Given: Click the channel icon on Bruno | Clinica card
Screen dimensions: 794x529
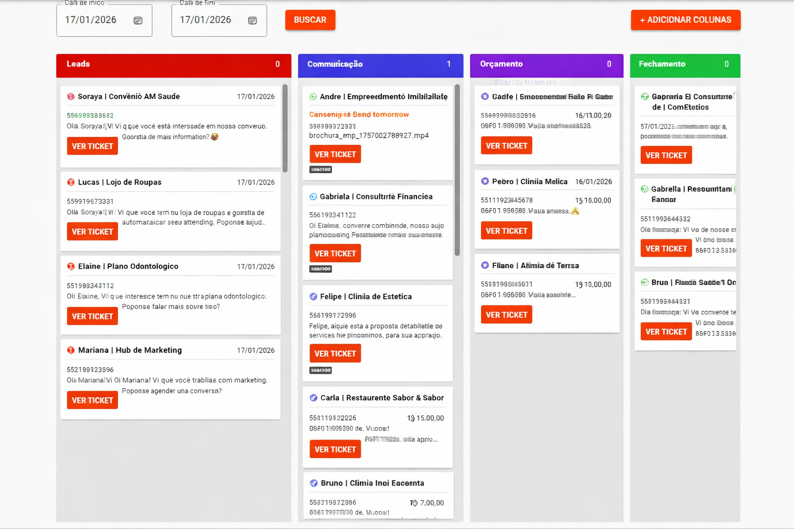Looking at the screenshot, I should [x=314, y=483].
